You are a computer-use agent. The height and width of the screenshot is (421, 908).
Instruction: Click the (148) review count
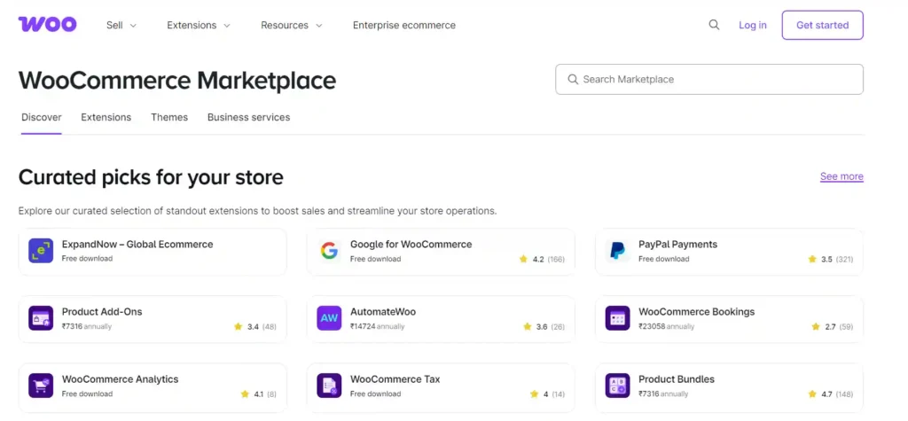(844, 394)
